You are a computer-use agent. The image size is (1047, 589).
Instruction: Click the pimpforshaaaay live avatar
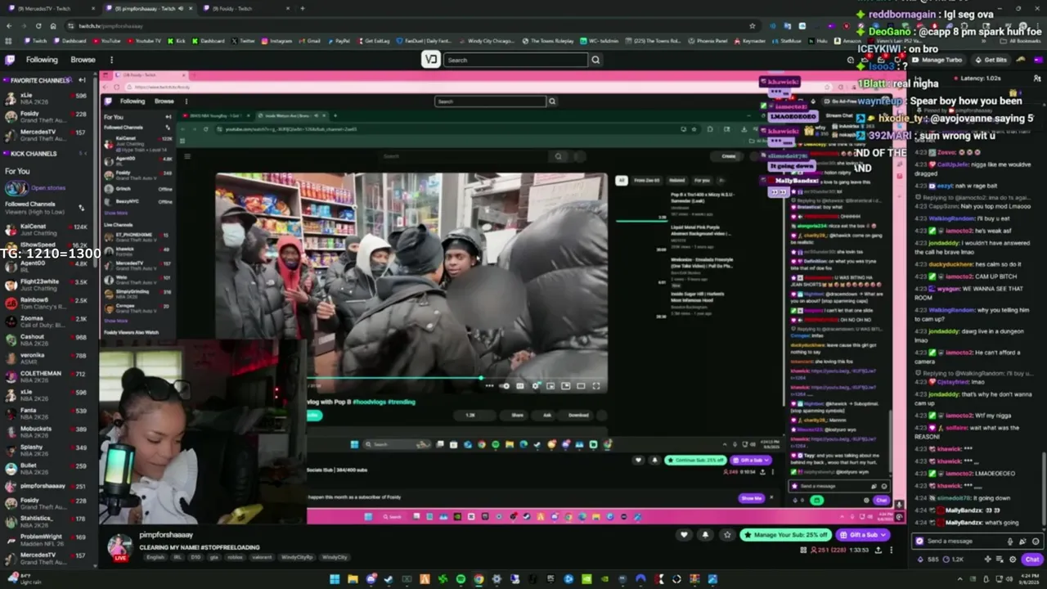tap(120, 546)
